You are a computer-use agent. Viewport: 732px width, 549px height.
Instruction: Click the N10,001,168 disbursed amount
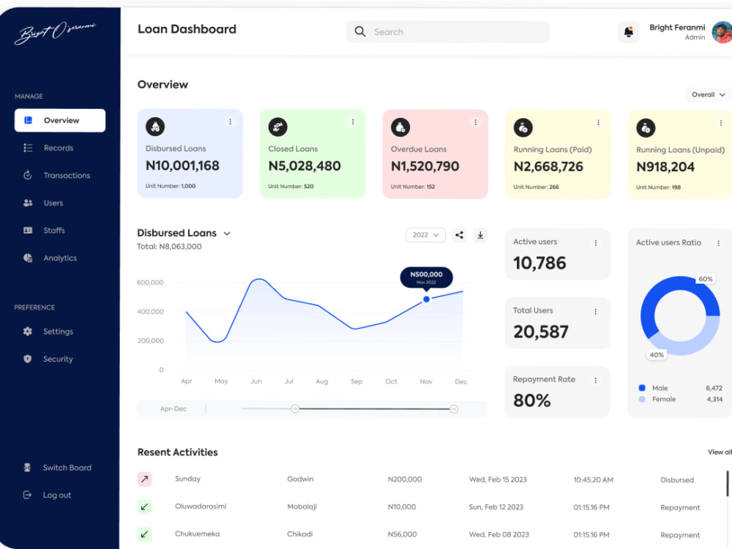point(182,165)
